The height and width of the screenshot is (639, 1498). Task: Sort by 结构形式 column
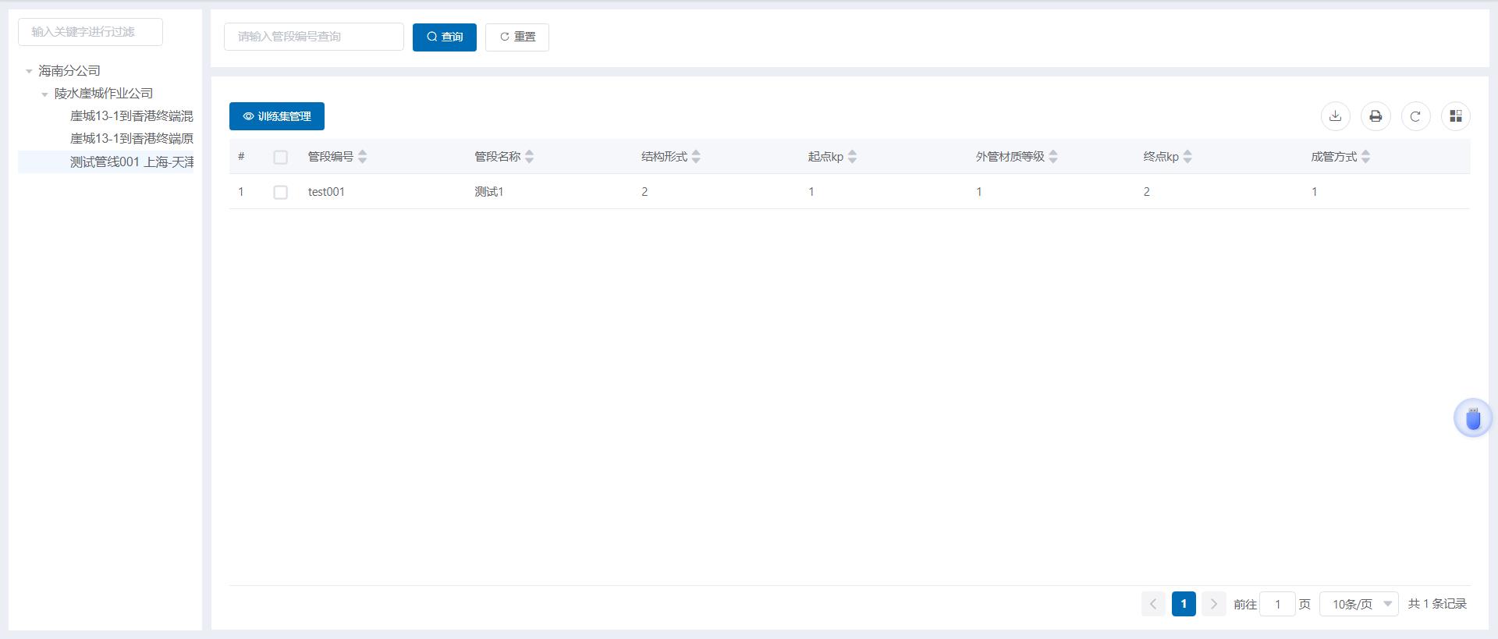coord(696,157)
